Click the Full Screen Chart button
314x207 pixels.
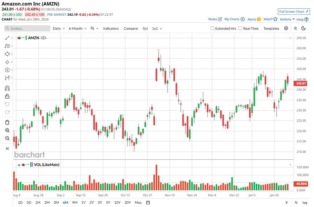tap(294, 12)
